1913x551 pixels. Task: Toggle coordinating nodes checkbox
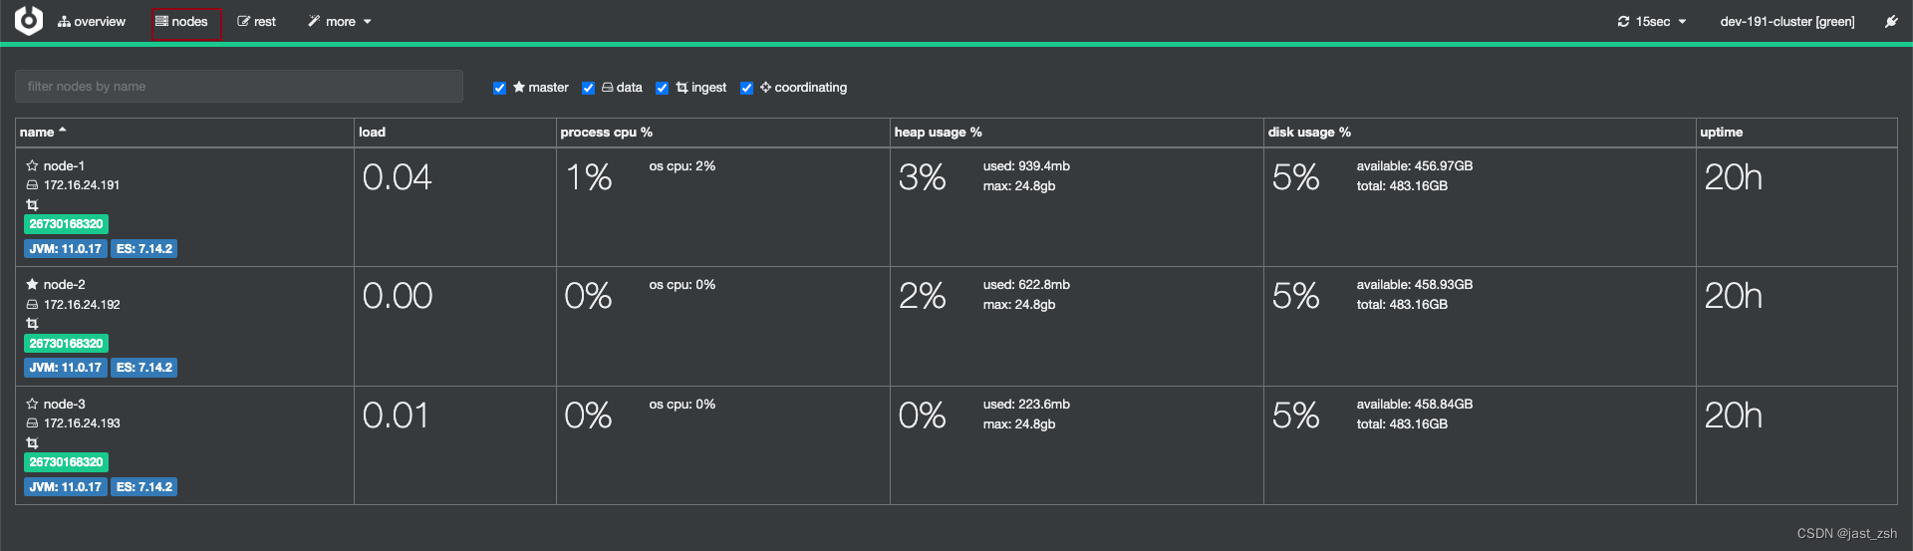(746, 88)
